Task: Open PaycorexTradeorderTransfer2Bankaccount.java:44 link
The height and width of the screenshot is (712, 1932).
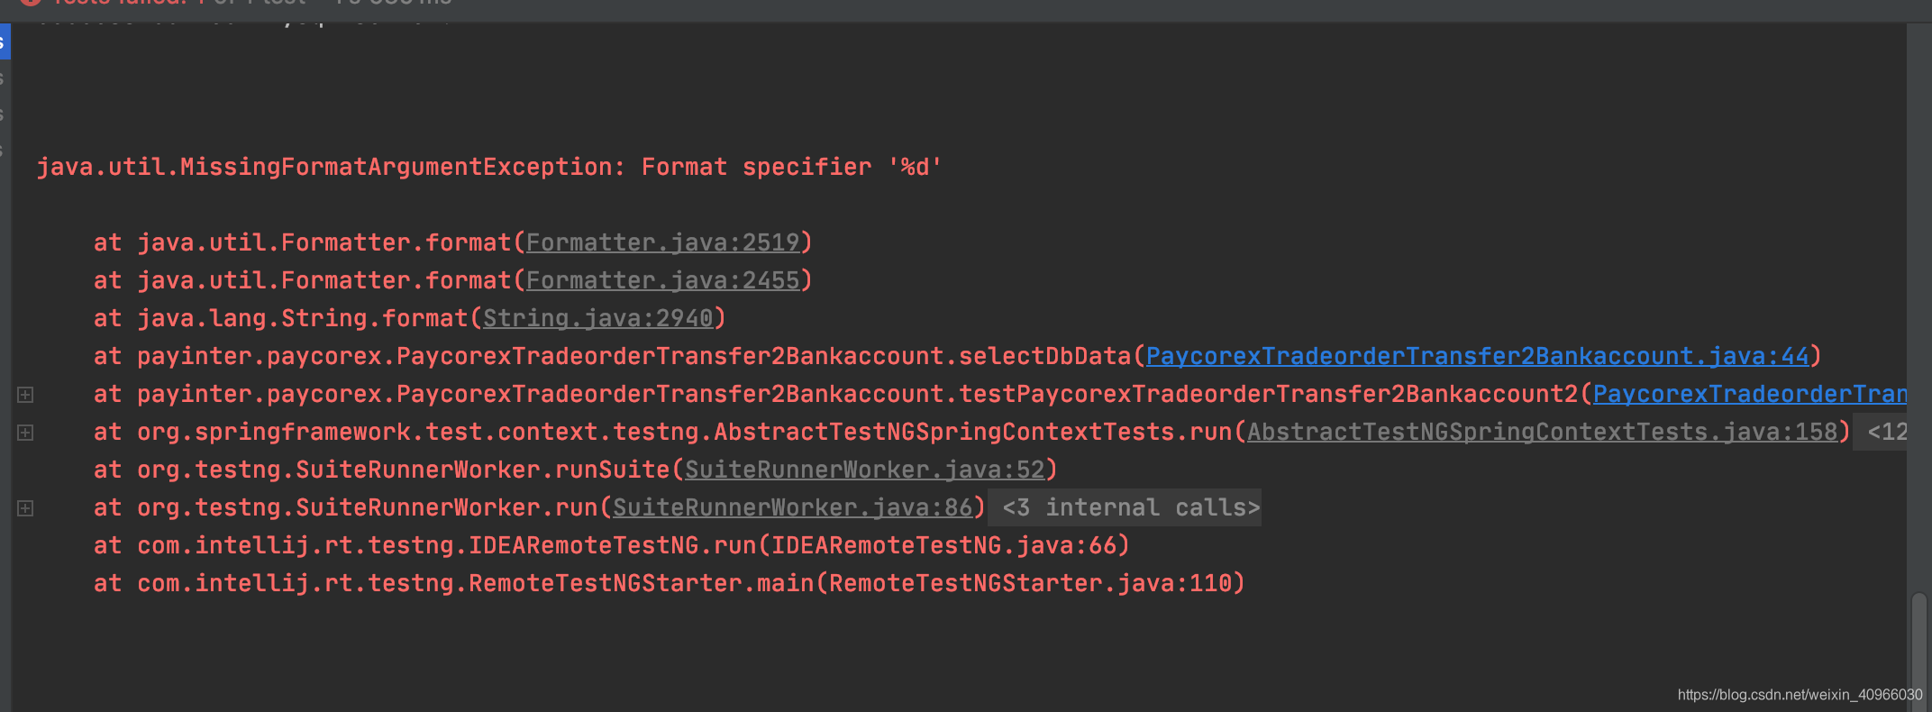Action: 1478,356
